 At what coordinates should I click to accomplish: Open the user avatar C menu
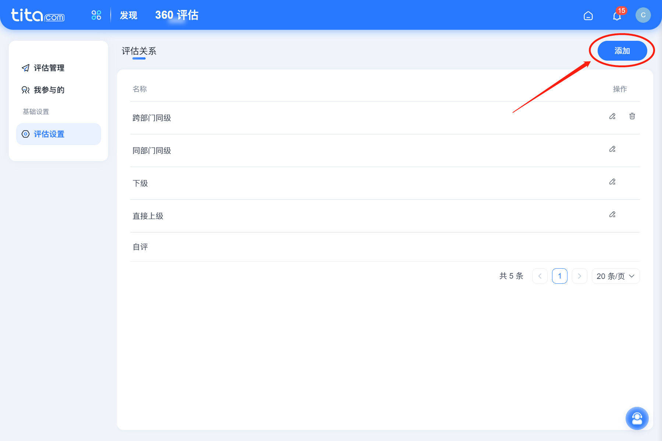coord(643,15)
